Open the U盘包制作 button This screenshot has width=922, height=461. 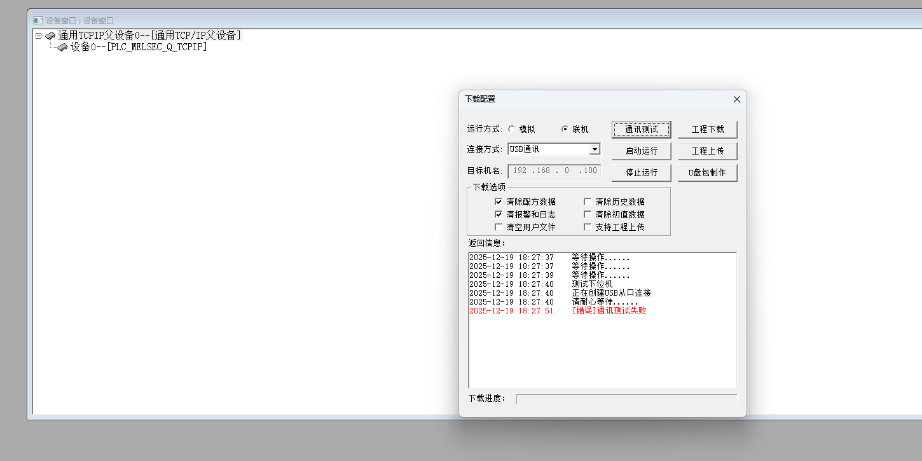coord(707,172)
